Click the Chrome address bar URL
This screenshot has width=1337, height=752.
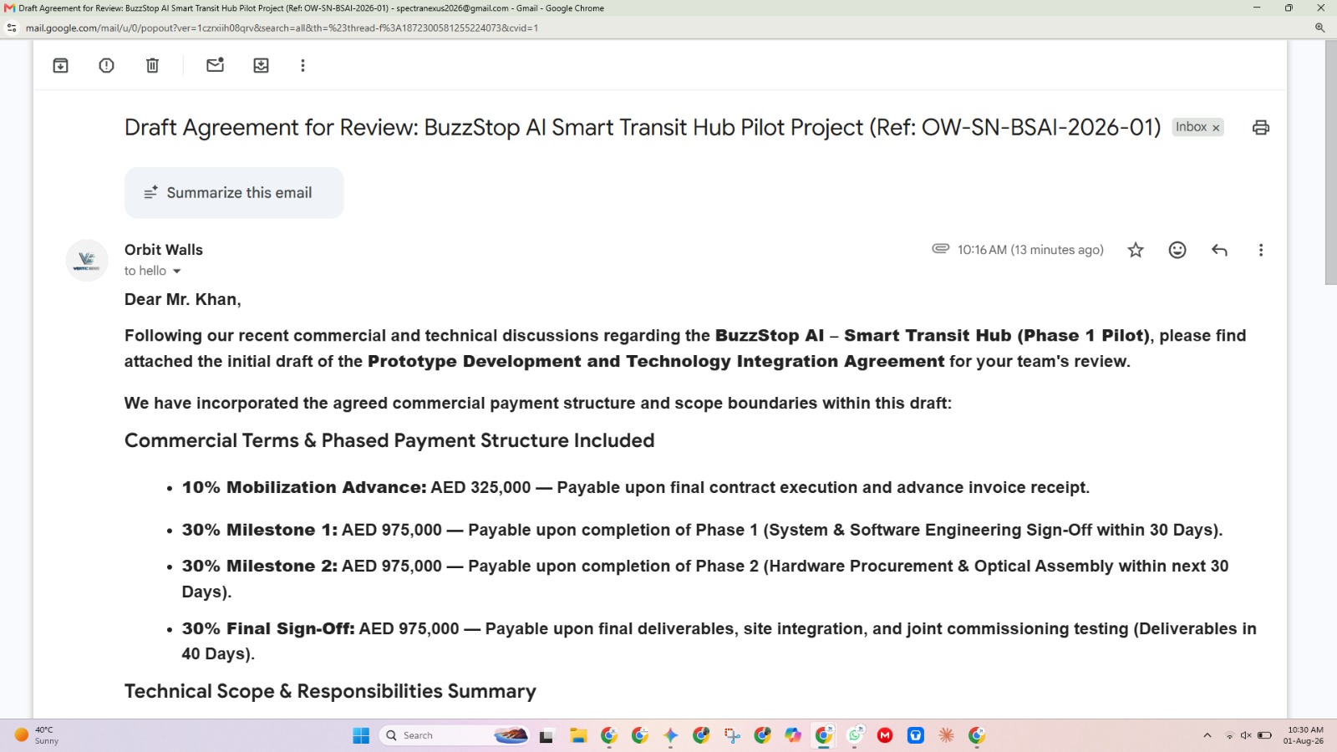coord(282,28)
